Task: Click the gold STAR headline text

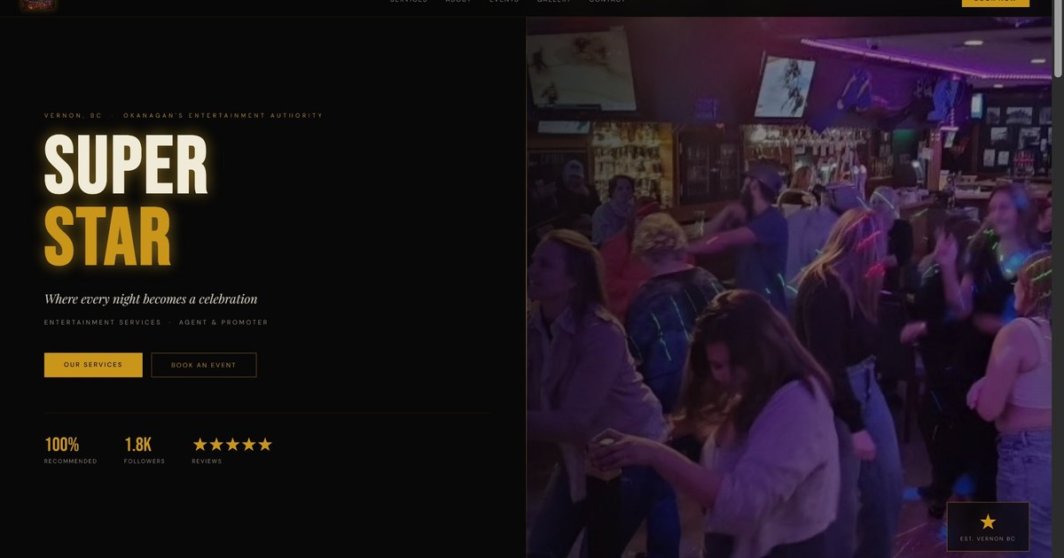Action: click(x=107, y=237)
